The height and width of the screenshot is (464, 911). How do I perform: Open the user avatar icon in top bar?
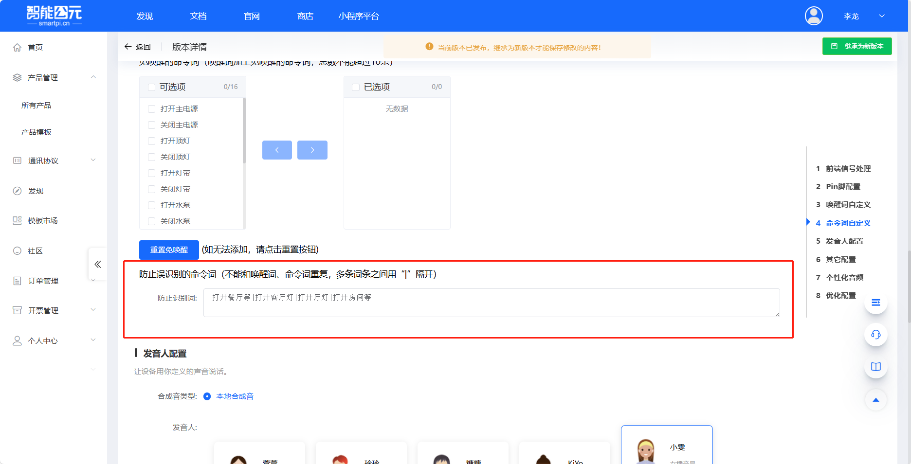(x=814, y=16)
